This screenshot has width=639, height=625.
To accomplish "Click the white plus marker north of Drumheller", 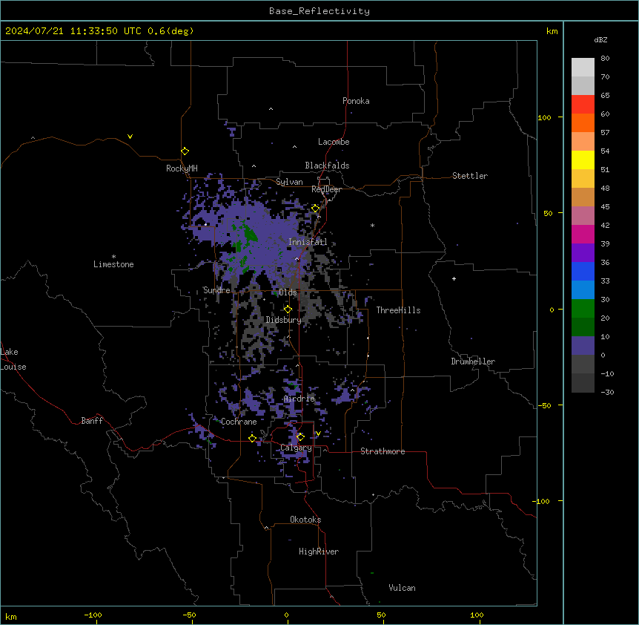I will click(454, 278).
